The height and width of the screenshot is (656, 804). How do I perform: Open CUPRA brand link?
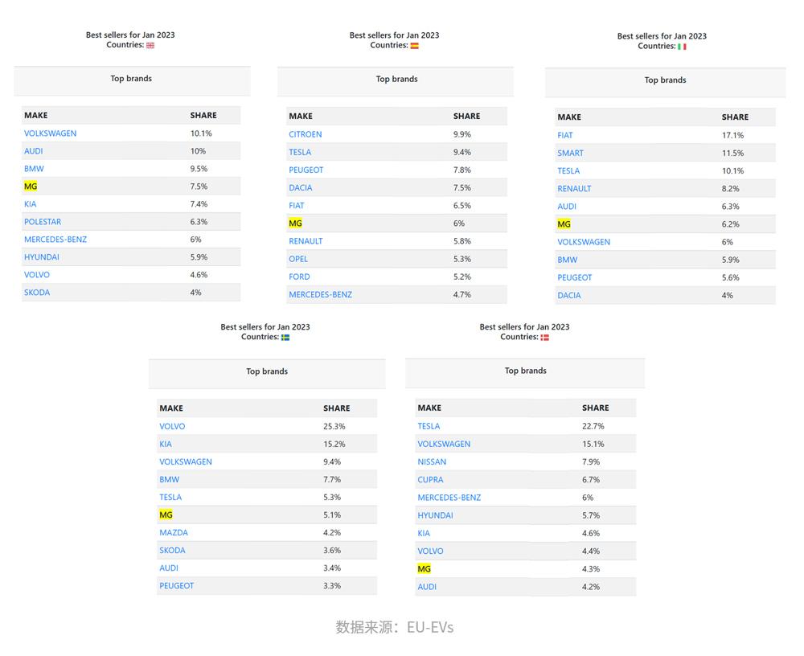click(430, 480)
